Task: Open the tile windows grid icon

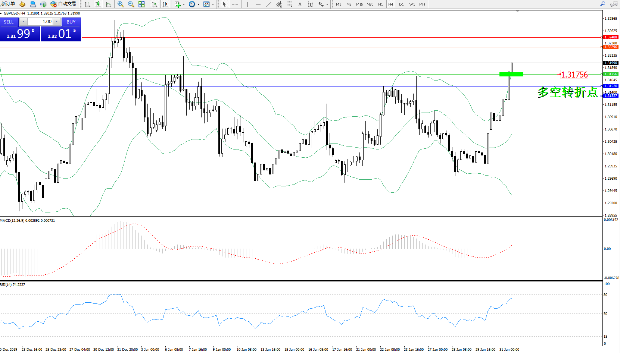Action: 141,4
